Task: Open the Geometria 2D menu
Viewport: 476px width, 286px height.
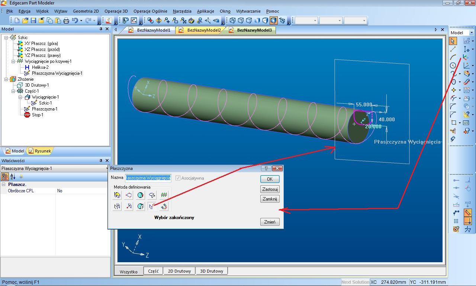Action: (86, 11)
